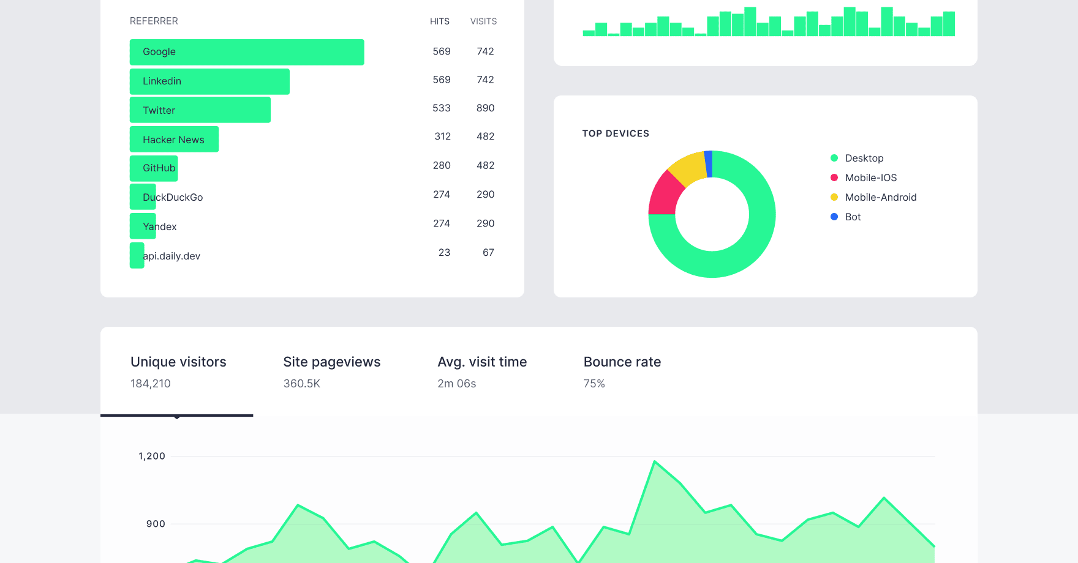Select the Desktop legend dot in Top Devices

click(833, 158)
